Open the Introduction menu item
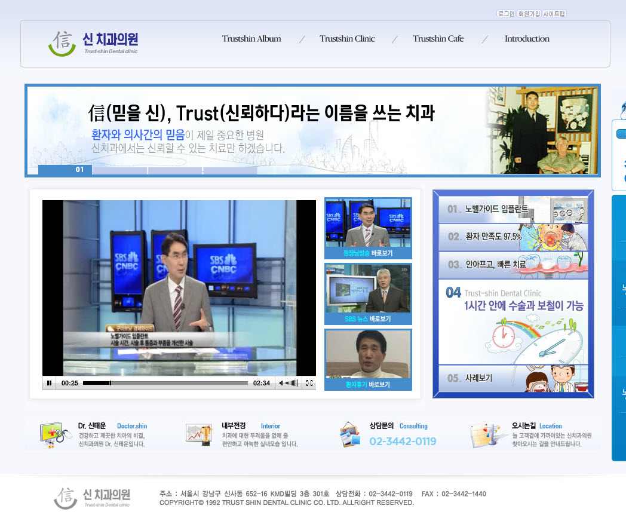 [x=527, y=39]
